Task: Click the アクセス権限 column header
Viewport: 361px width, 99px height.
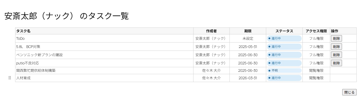Action: coord(316,31)
